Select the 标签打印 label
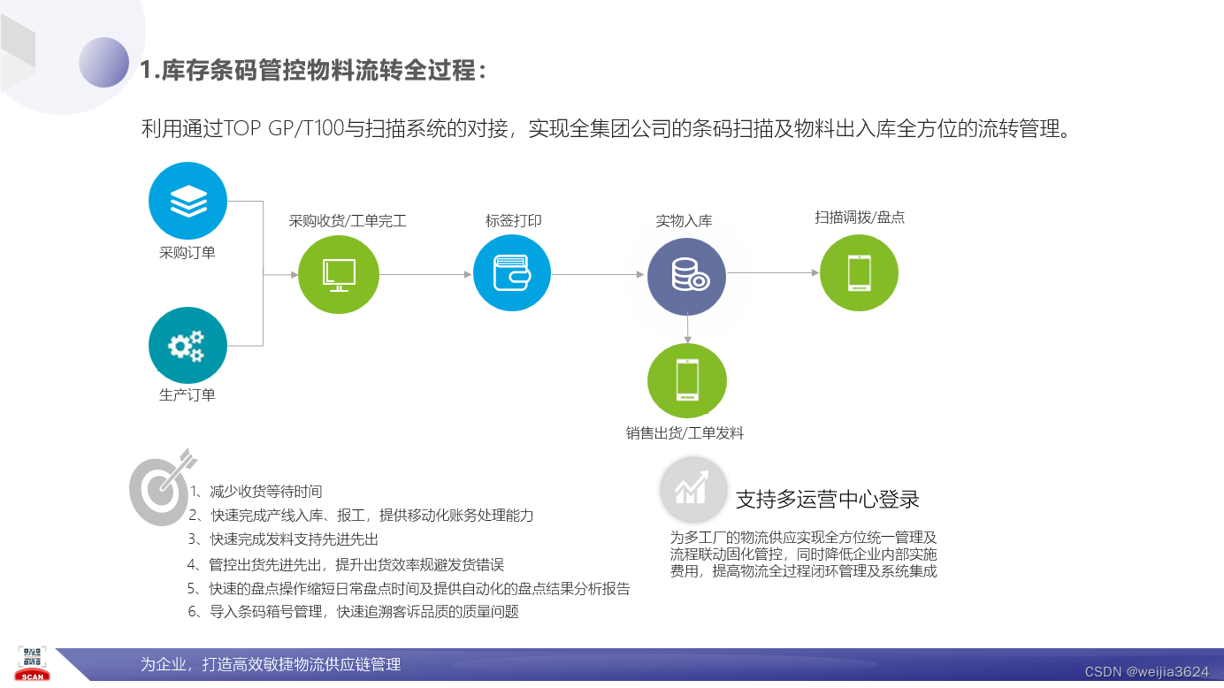Screen dimensions: 1224x688 pos(513,220)
